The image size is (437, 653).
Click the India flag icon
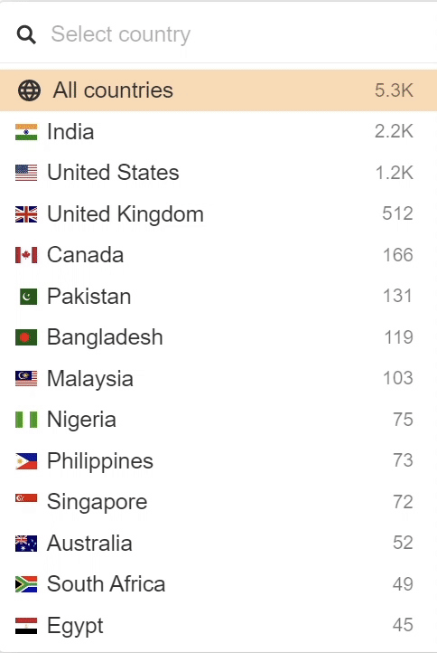pos(26,132)
